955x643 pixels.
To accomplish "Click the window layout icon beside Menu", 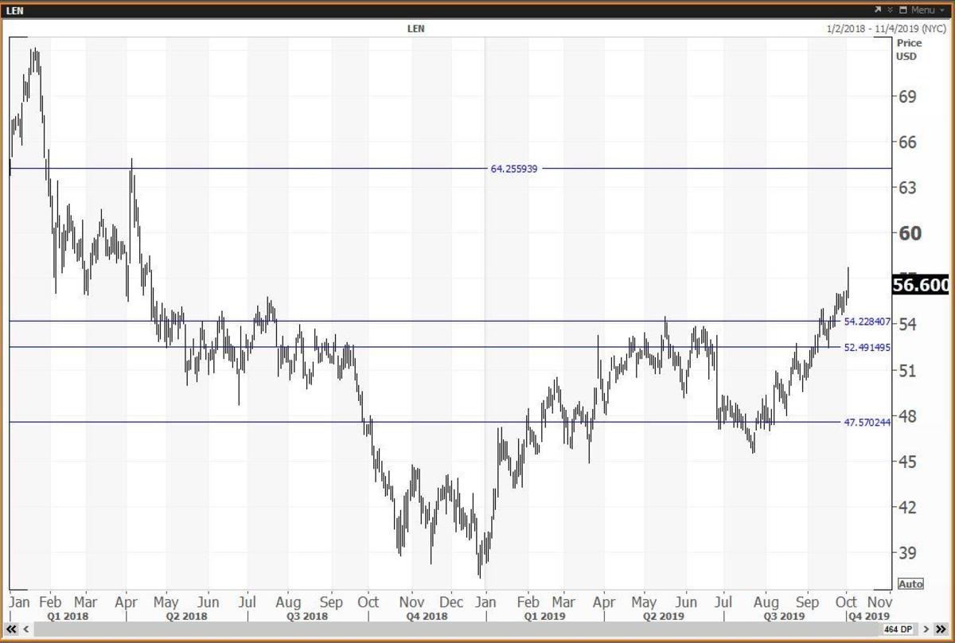I will pos(903,10).
